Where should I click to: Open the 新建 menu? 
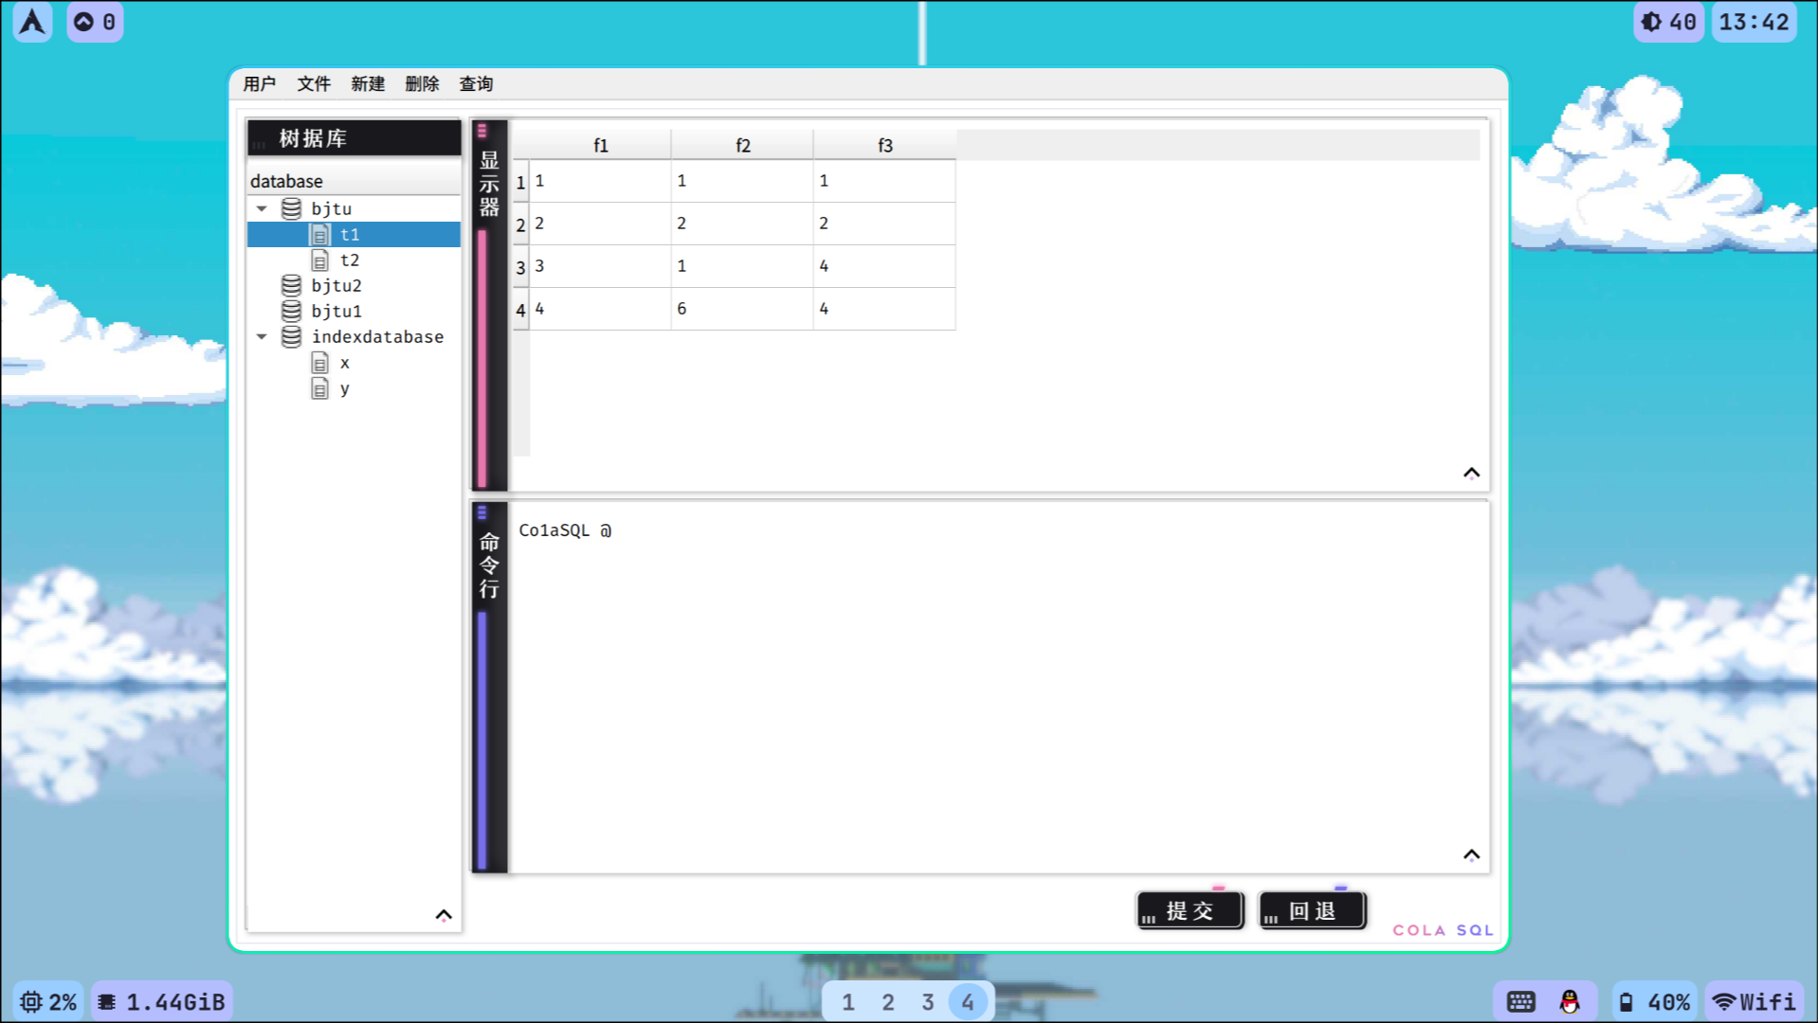(x=368, y=84)
